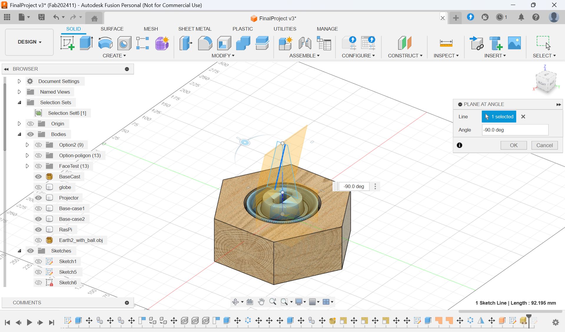Open the CREATE menu dropdown

click(x=114, y=56)
